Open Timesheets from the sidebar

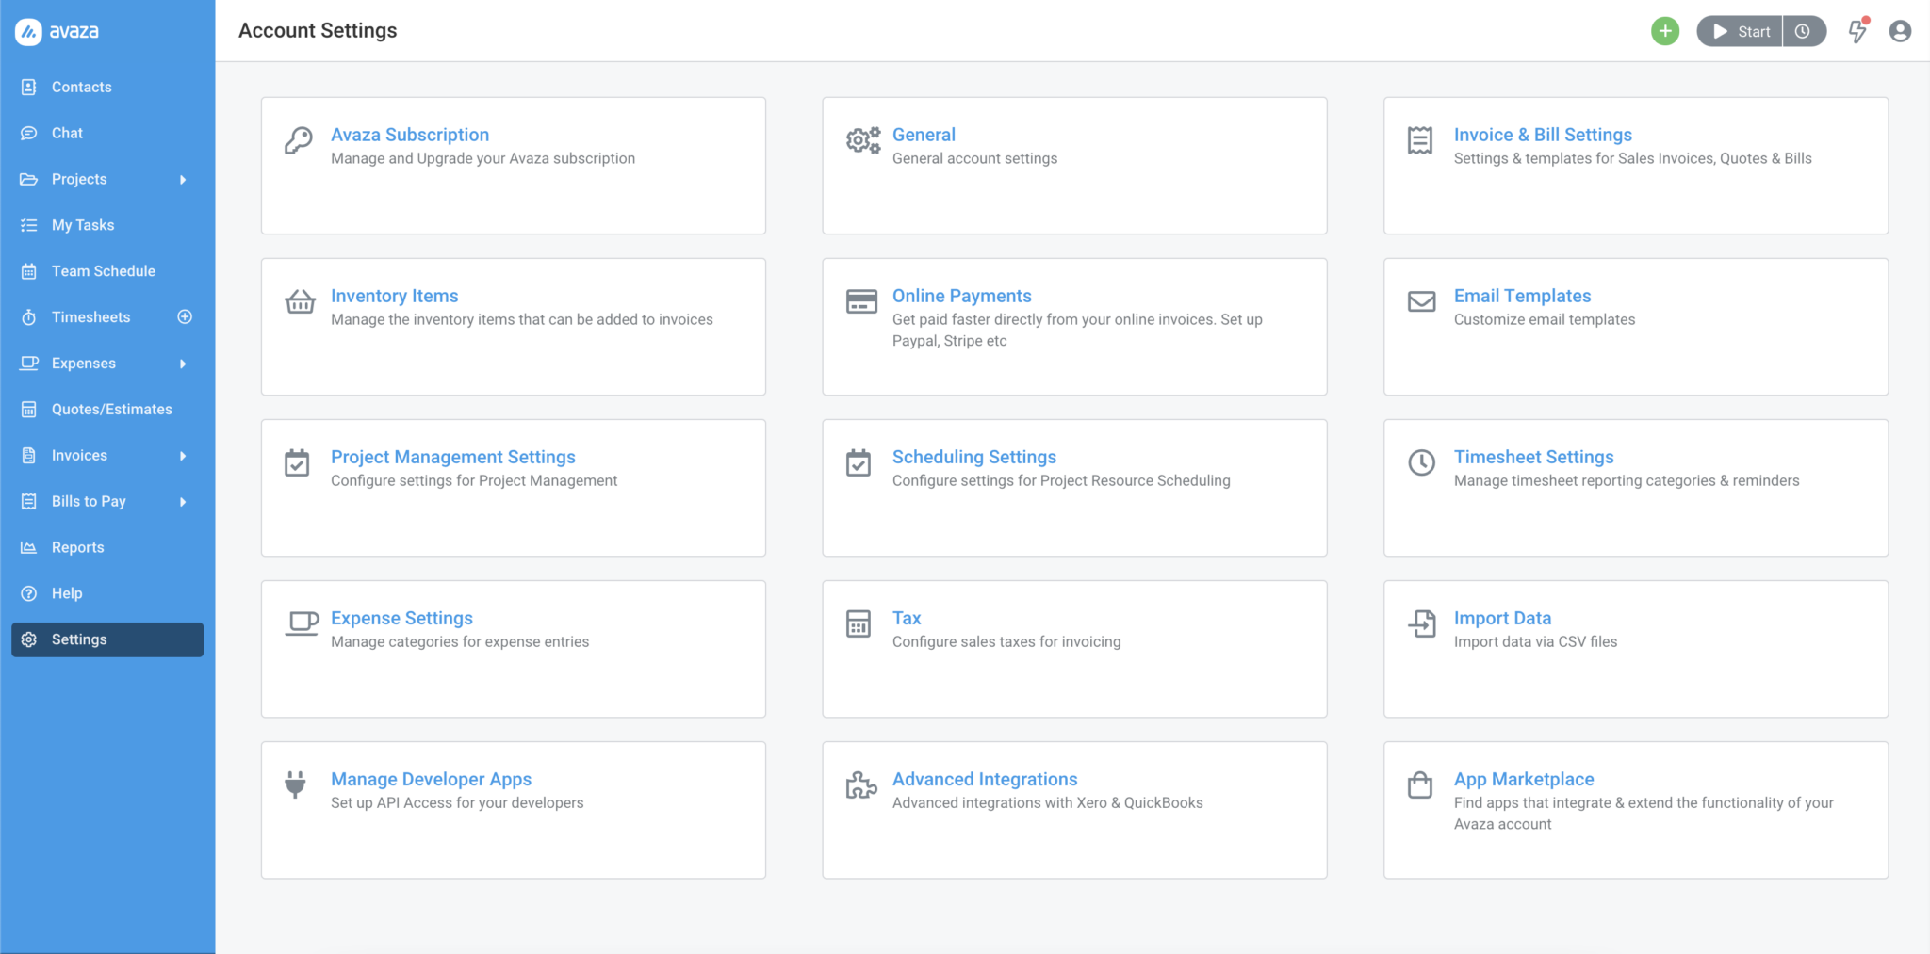coord(90,317)
